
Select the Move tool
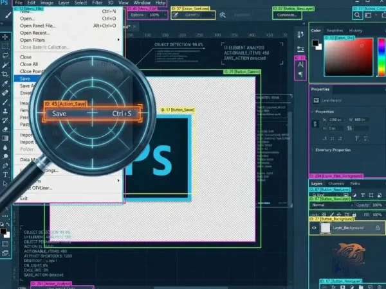tap(5, 37)
